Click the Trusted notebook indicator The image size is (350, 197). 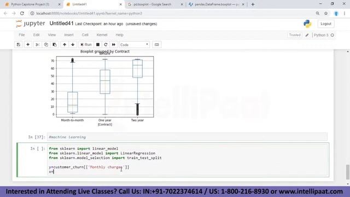pos(295,35)
